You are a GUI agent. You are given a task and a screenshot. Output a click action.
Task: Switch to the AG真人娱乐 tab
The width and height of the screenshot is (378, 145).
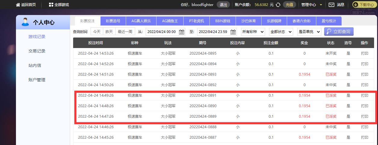pos(141,21)
